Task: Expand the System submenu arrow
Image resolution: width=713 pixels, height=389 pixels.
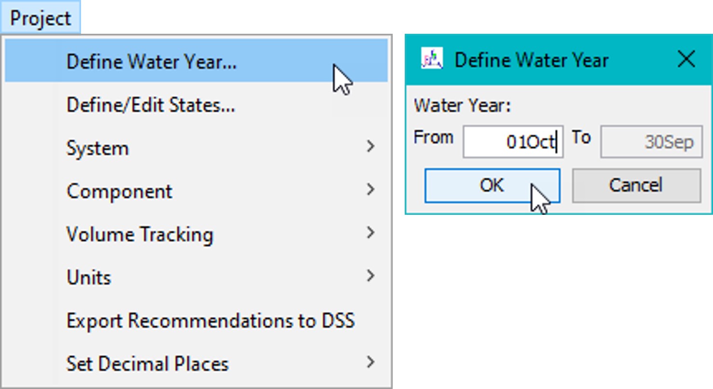Action: coord(370,146)
